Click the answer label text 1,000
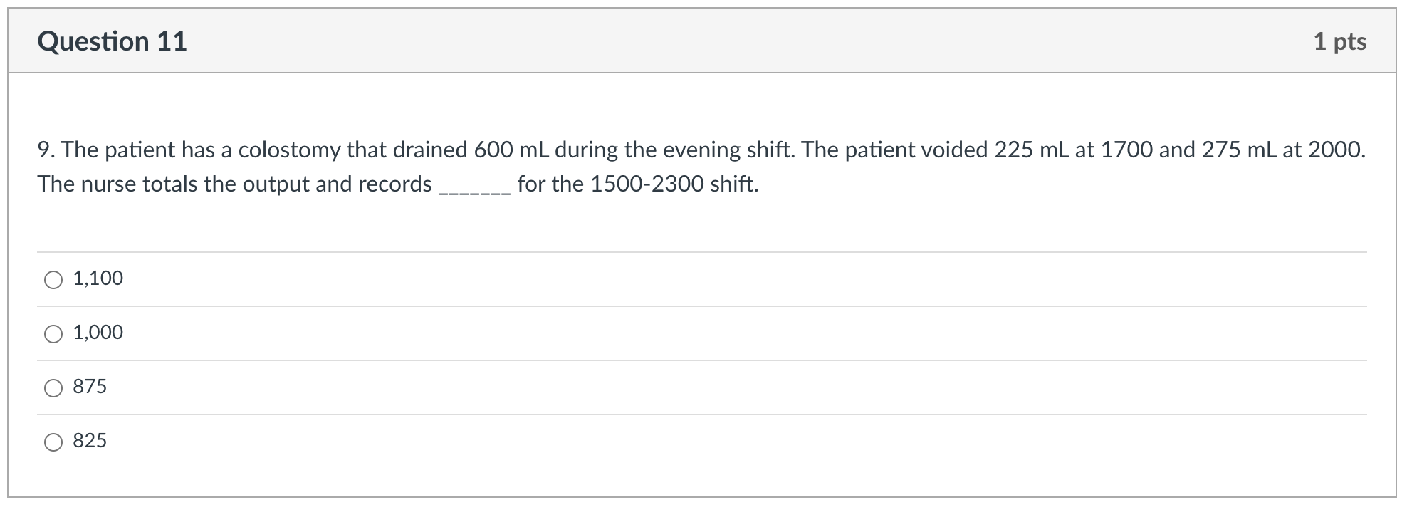Screen dimensions: 1407x510 tap(98, 332)
